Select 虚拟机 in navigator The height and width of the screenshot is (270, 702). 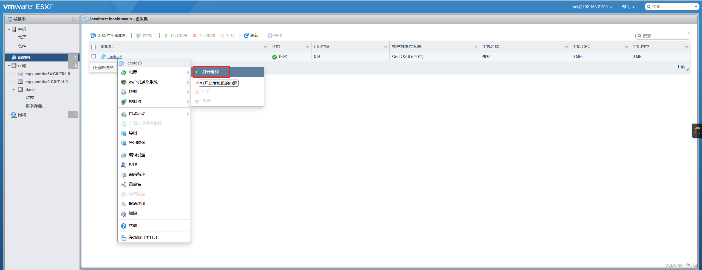tap(42, 57)
